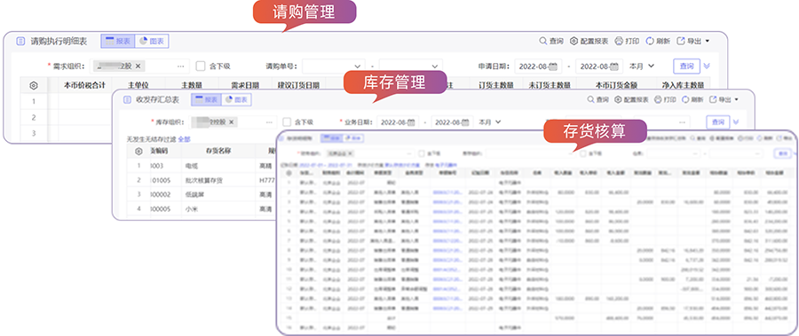Expand 本月 period dropdown in 请购执行明细表

[x=642, y=66]
